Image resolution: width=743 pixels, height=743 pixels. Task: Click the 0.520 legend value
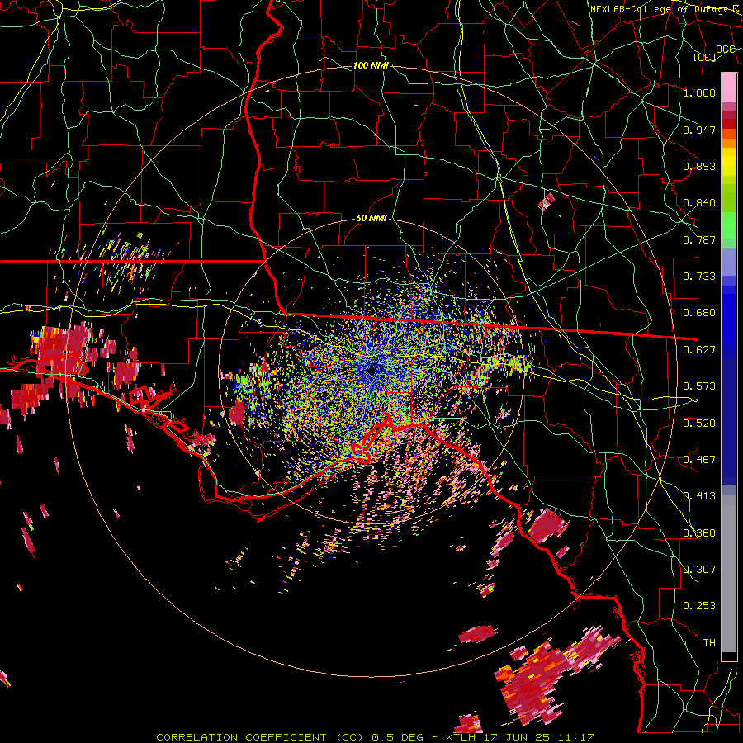(699, 424)
